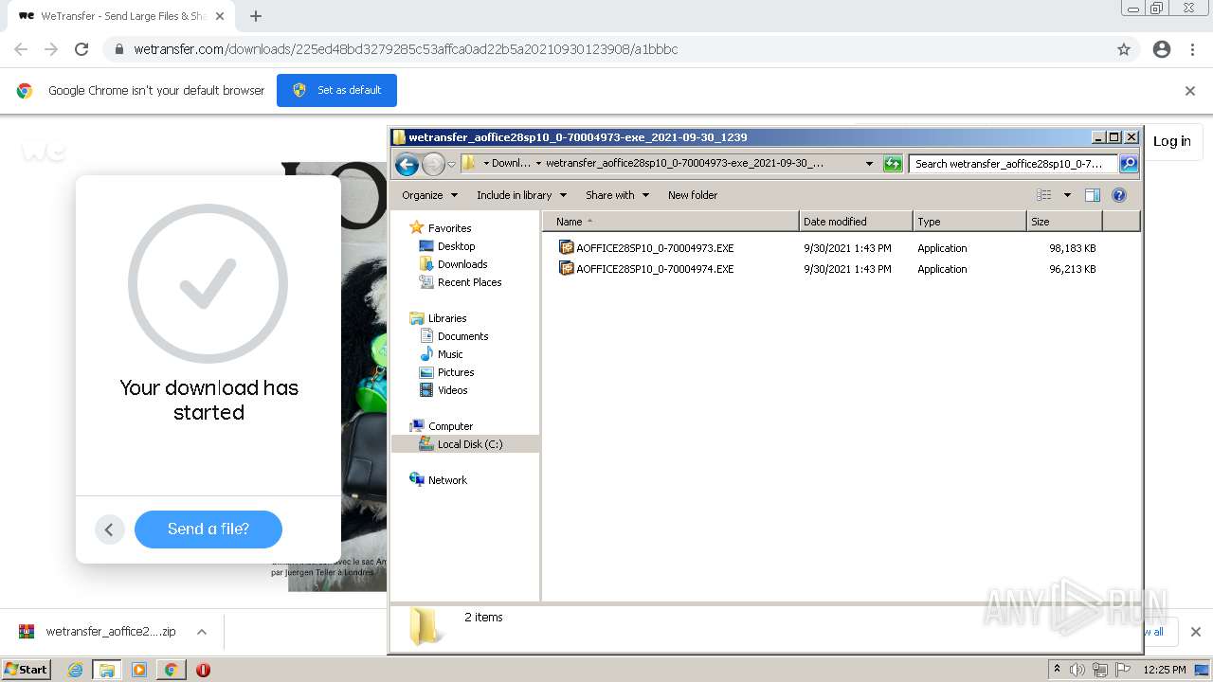Open Pictures library
This screenshot has width=1213, height=682.
(x=456, y=372)
